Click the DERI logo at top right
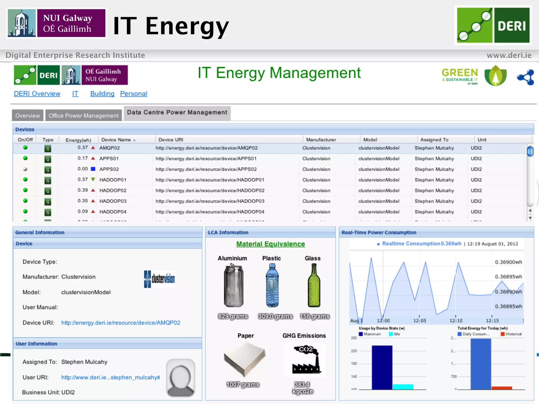Screen dimensions: 539x404 click(493, 25)
